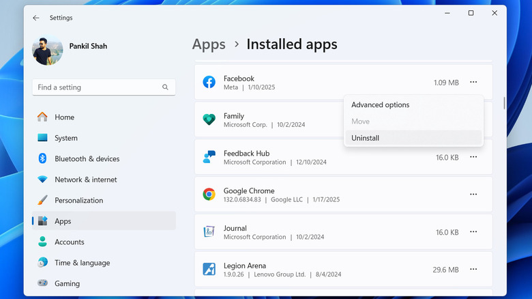Click the Legion Arena app icon

coord(209,270)
